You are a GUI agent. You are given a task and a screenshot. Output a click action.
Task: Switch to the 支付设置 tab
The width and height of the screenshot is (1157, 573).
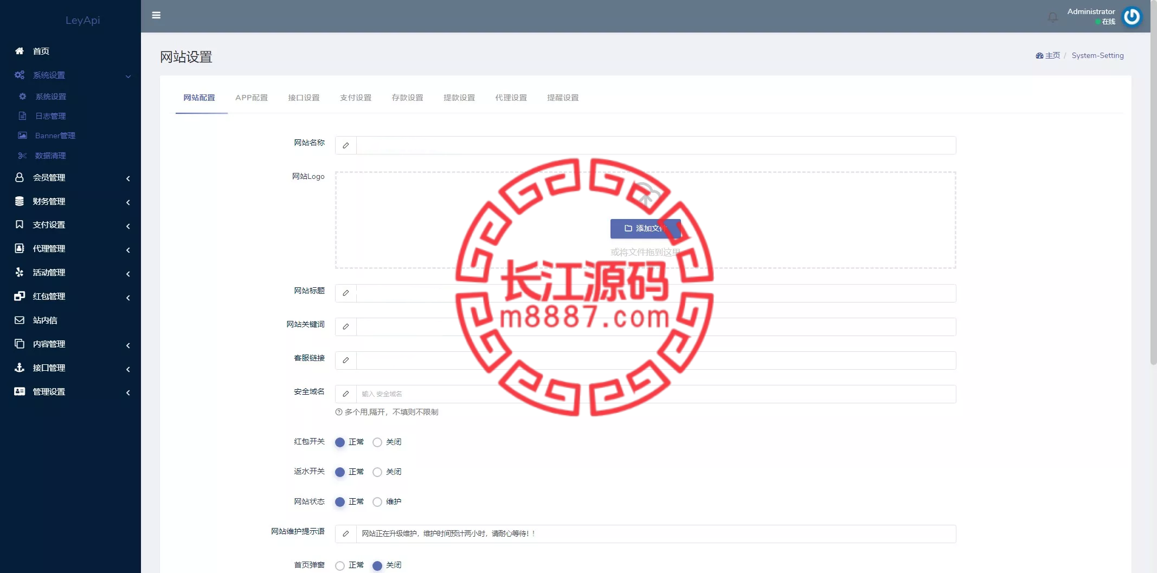(x=356, y=98)
